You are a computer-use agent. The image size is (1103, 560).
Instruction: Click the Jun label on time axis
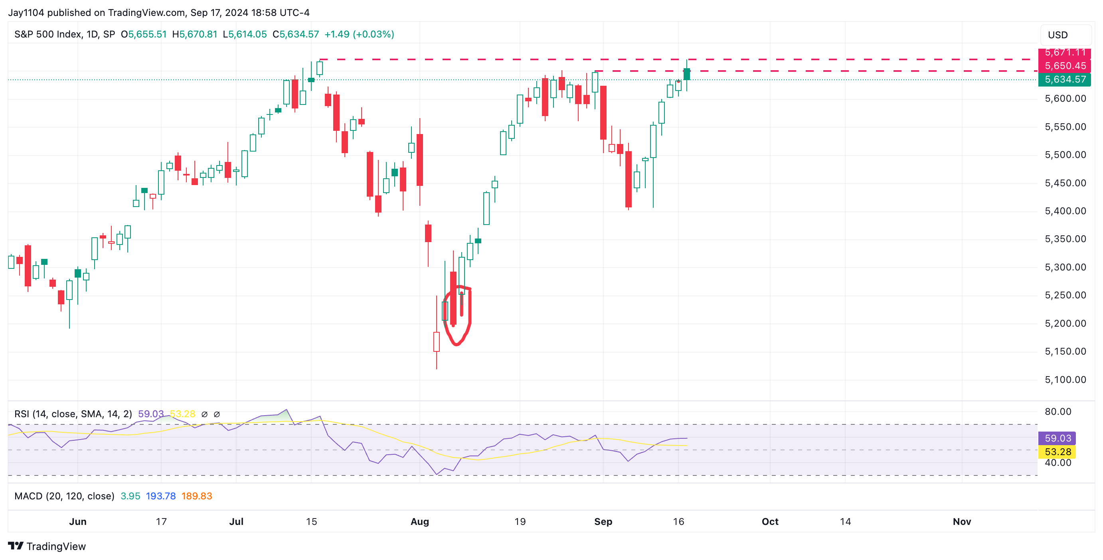(x=78, y=522)
